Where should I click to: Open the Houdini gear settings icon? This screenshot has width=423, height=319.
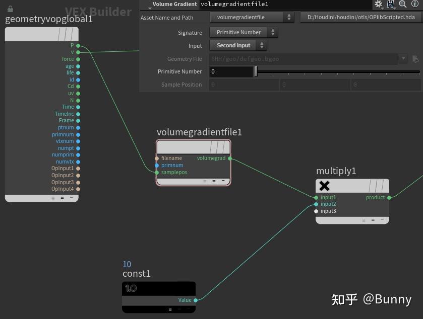tap(379, 4)
